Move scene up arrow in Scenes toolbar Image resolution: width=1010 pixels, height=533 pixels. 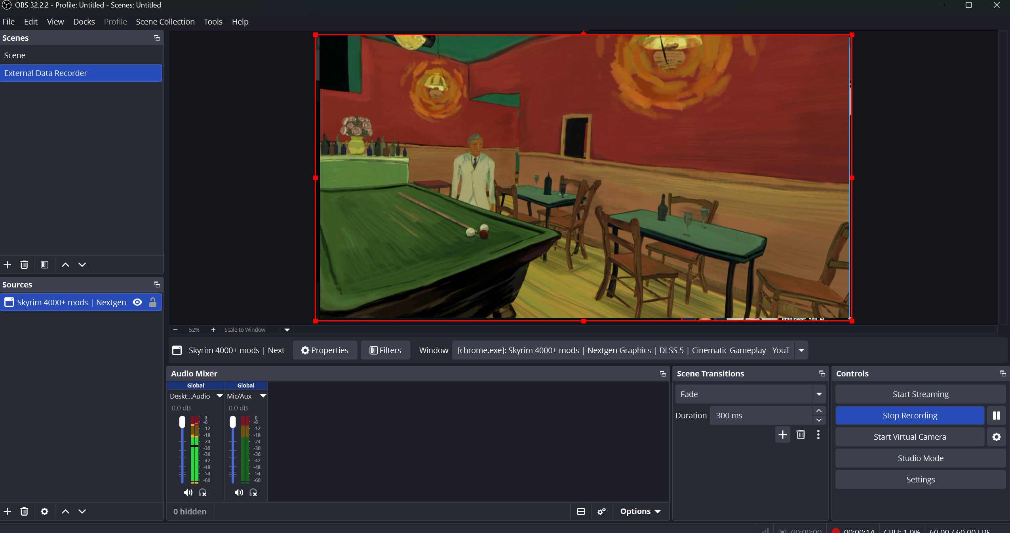click(x=65, y=265)
